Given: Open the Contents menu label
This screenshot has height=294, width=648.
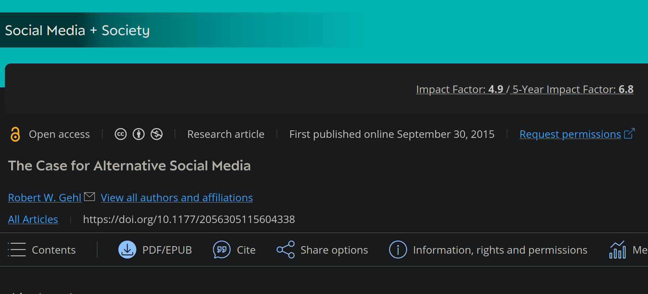Looking at the screenshot, I should coord(54,250).
